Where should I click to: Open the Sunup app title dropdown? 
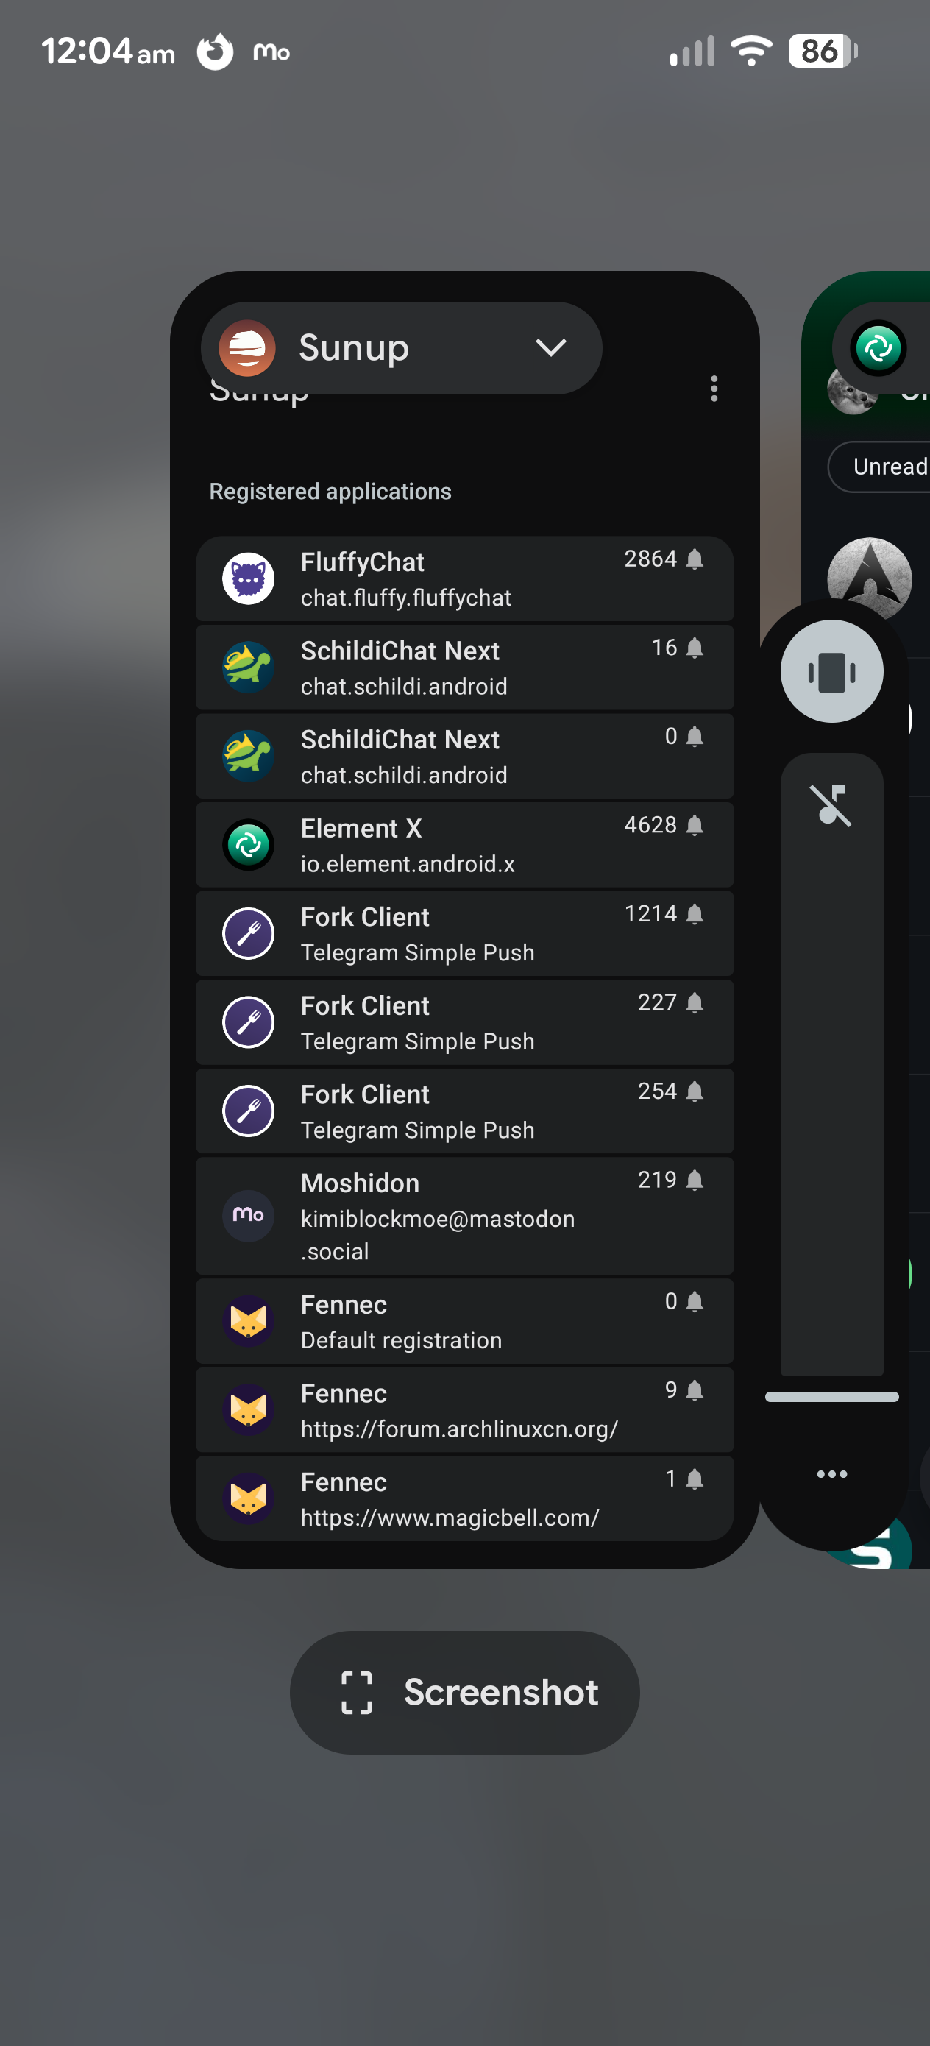(x=401, y=348)
